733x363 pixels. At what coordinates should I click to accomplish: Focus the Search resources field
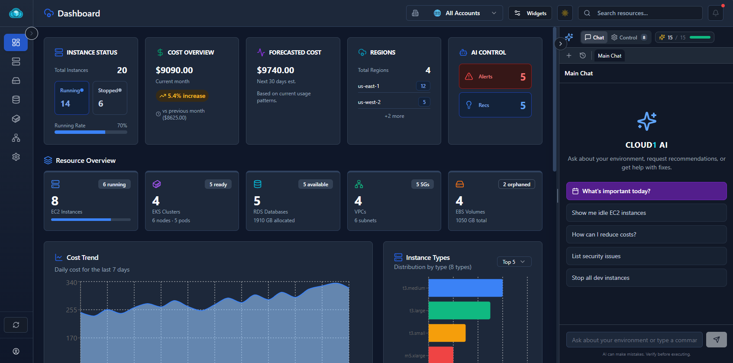(640, 13)
